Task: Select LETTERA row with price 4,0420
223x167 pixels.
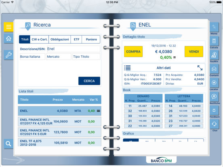Action: [184, 111]
